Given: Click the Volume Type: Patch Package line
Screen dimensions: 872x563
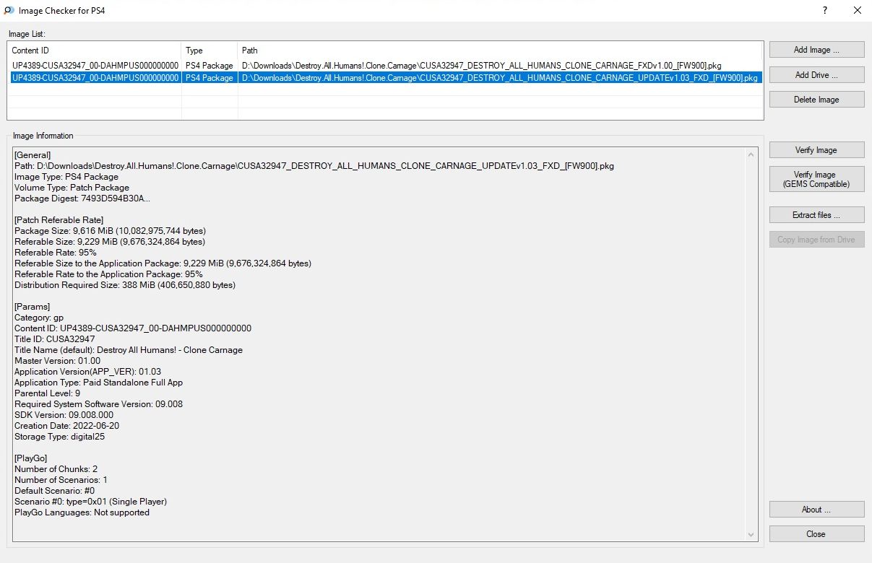Looking at the screenshot, I should (72, 188).
